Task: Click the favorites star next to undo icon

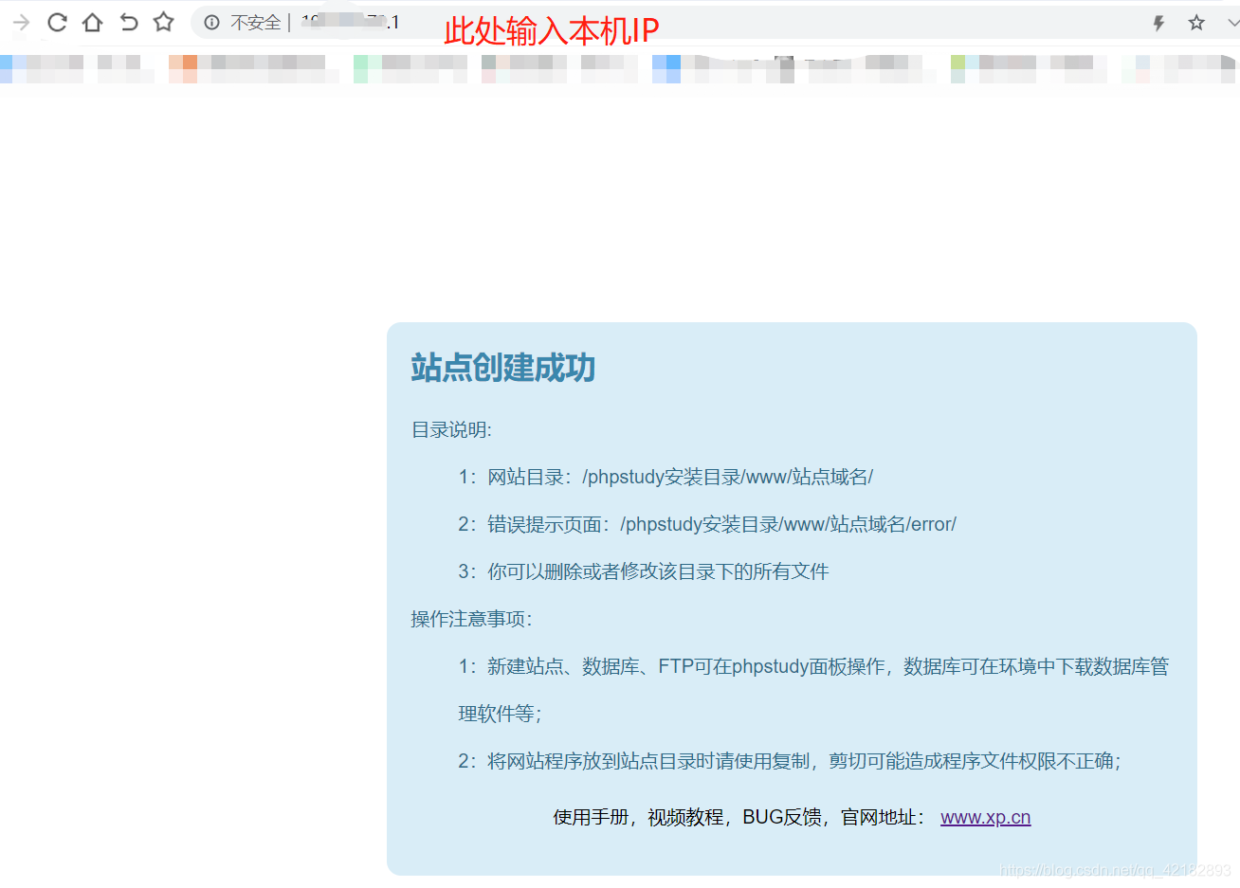Action: (164, 22)
